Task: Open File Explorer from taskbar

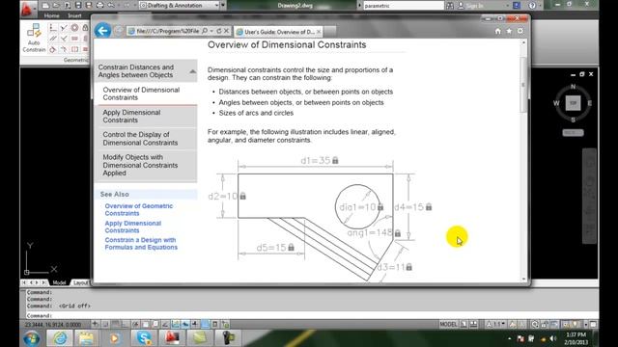Action: (x=87, y=338)
